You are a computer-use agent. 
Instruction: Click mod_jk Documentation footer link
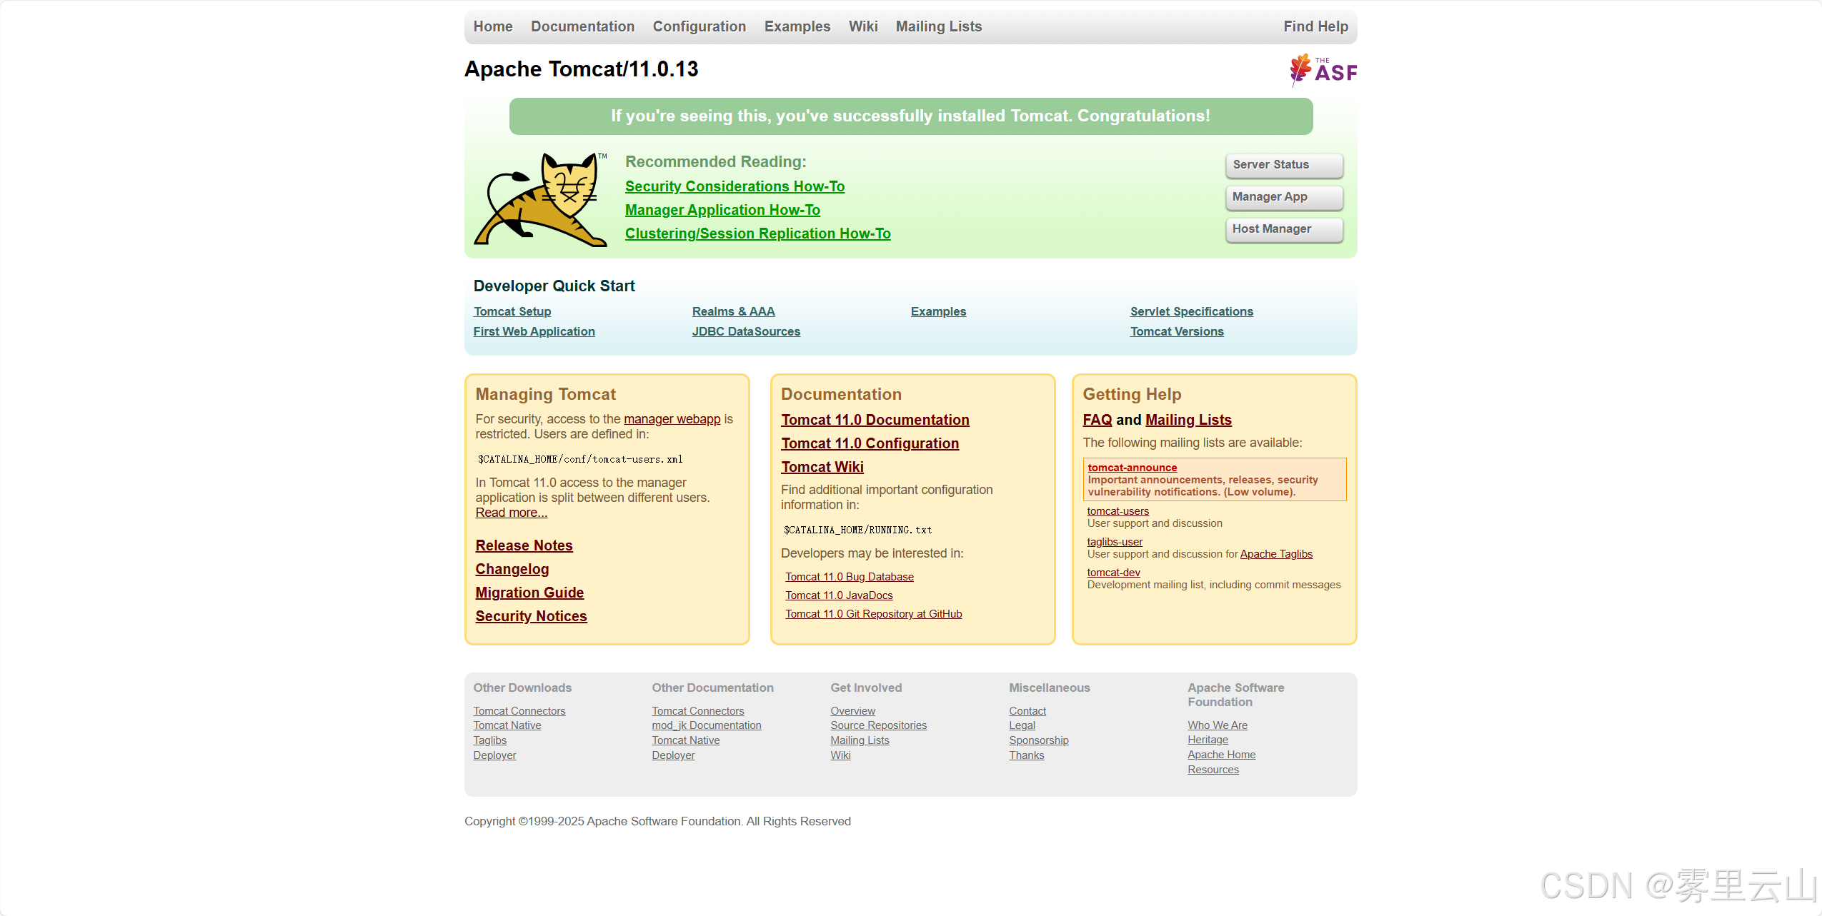click(x=706, y=725)
